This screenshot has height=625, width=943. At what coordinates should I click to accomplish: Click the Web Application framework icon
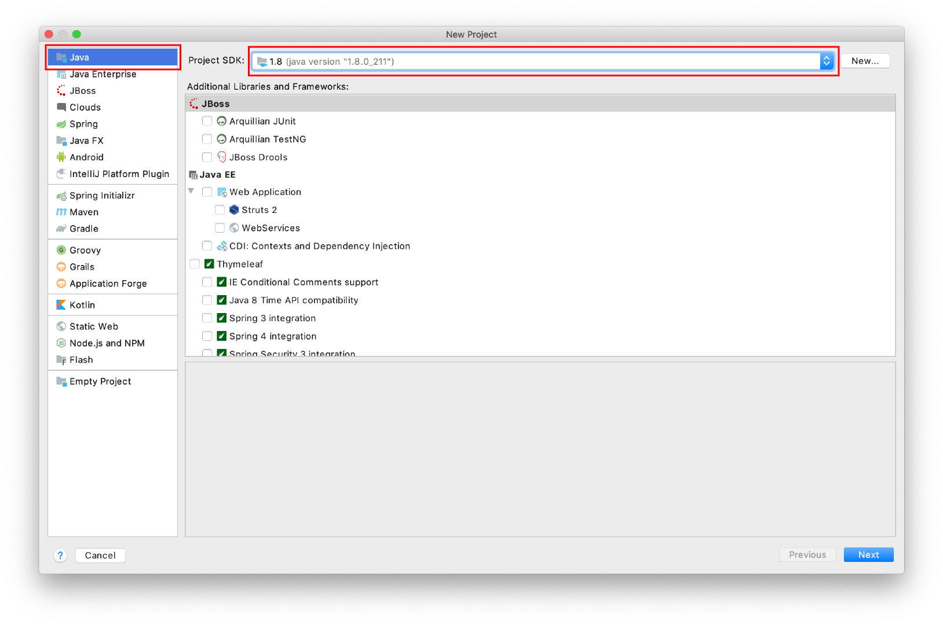click(x=222, y=192)
